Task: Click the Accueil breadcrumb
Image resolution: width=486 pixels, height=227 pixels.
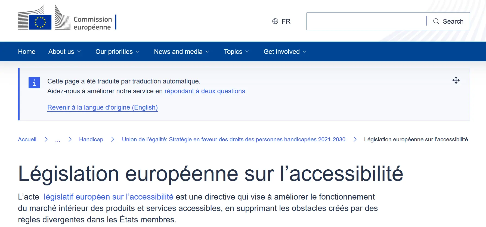Action: [x=27, y=139]
